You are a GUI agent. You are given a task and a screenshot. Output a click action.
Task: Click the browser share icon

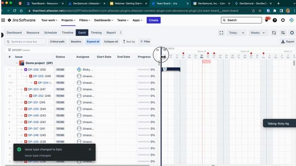pyautogui.click(x=253, y=11)
